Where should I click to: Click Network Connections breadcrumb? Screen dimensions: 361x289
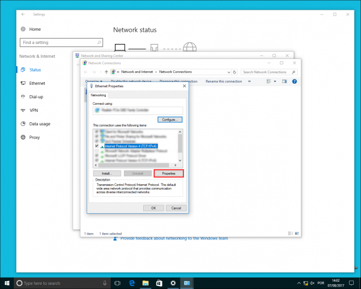click(176, 72)
